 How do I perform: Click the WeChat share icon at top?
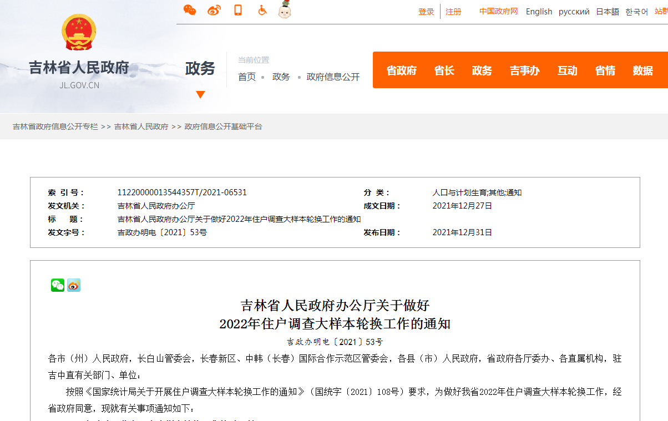[190, 10]
